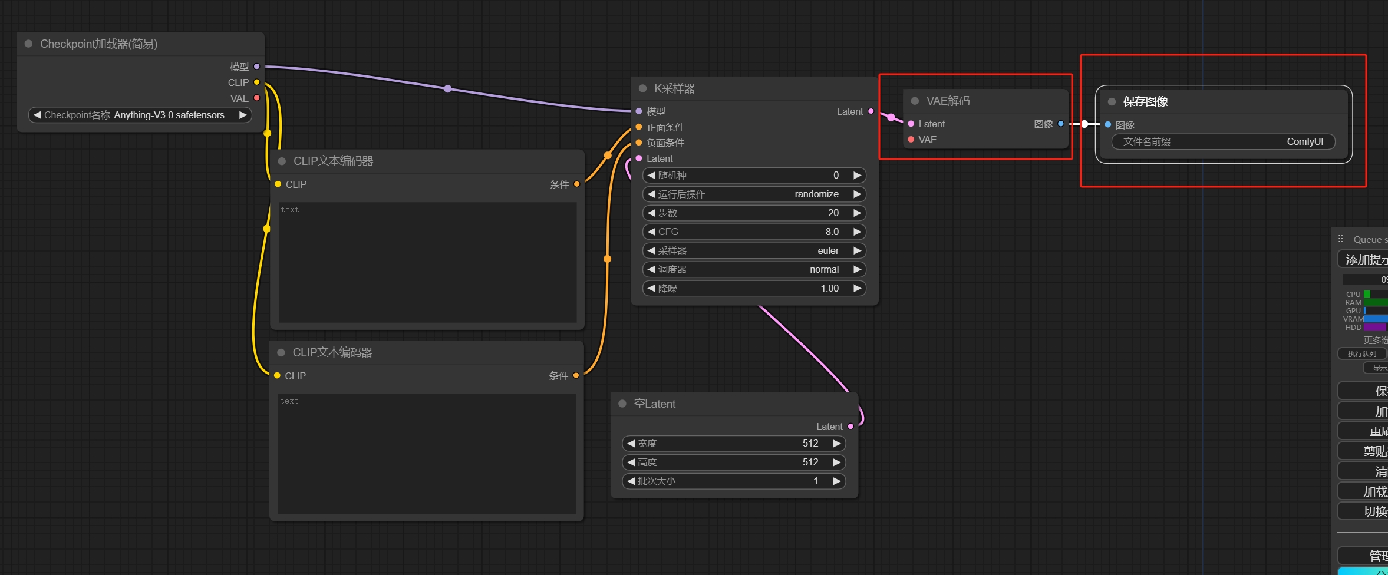
Task: Click the red VAE output slot on Checkpoint loader
Action: click(256, 98)
